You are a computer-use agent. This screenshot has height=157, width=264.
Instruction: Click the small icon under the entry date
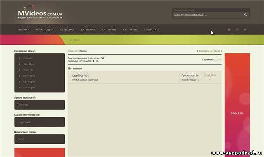point(209,80)
